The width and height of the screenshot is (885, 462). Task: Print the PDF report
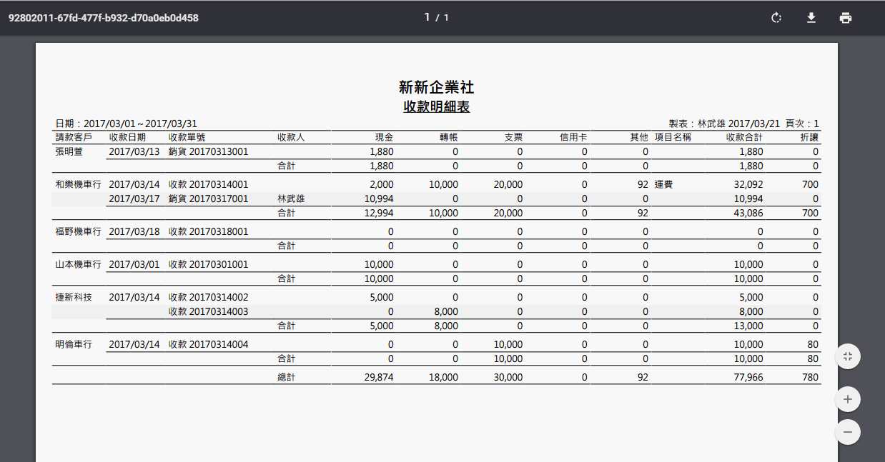tap(846, 18)
